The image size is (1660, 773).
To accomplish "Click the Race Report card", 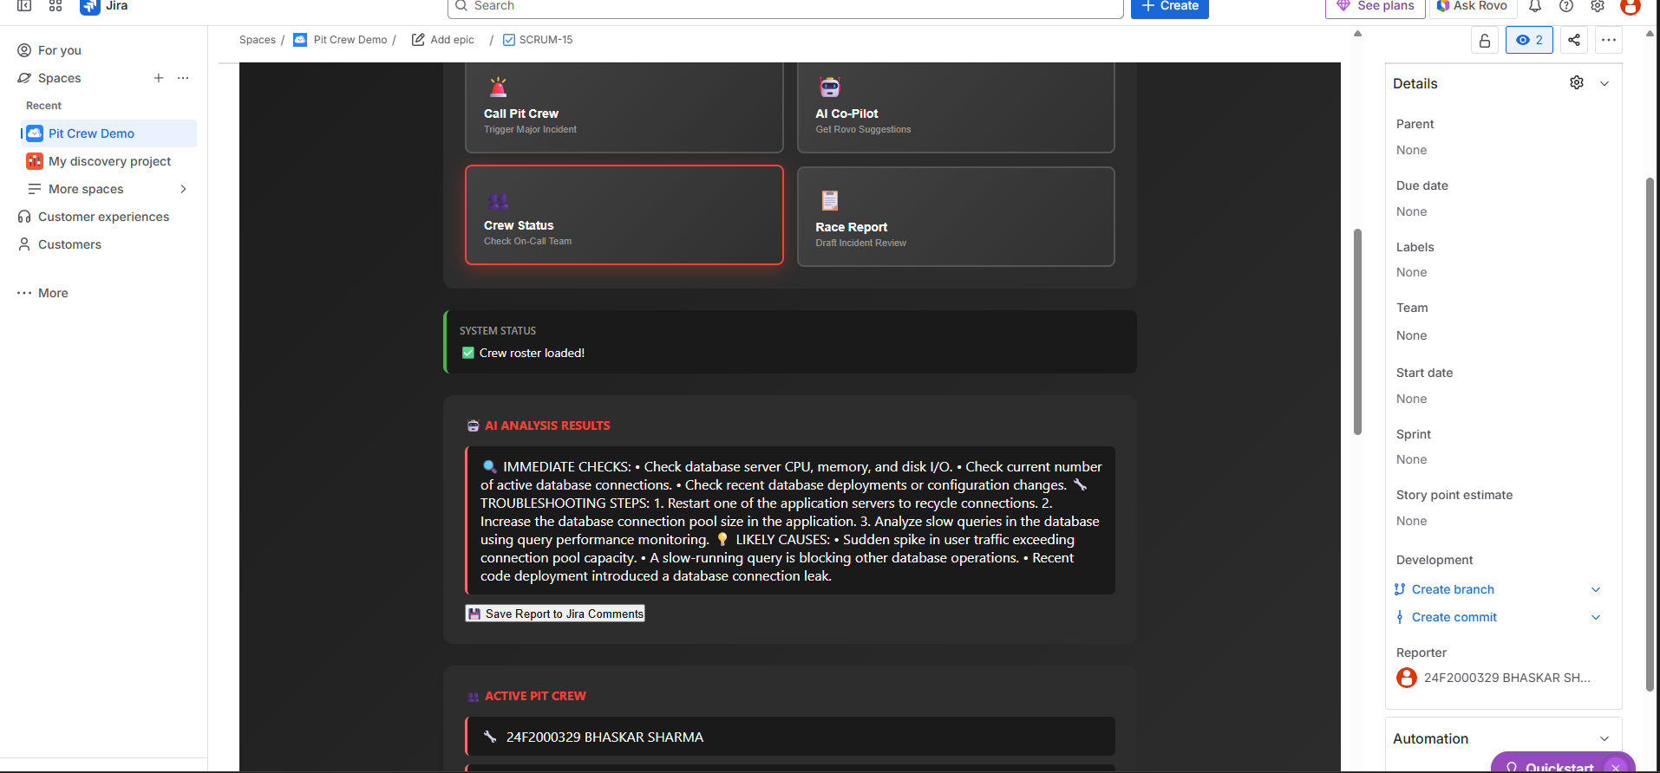I will (956, 217).
